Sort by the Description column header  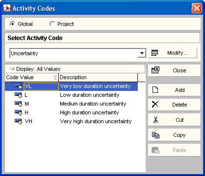coord(98,77)
